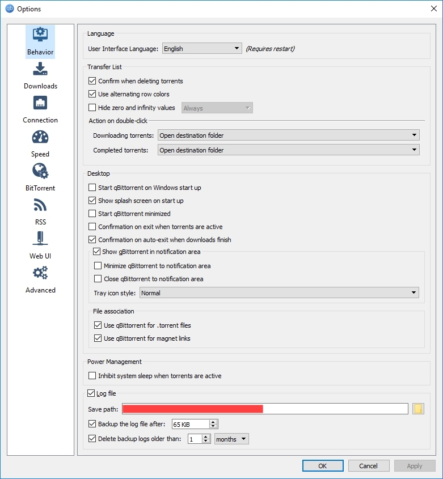Image resolution: width=443 pixels, height=479 pixels.
Task: Click the OK button
Action: tap(323, 466)
